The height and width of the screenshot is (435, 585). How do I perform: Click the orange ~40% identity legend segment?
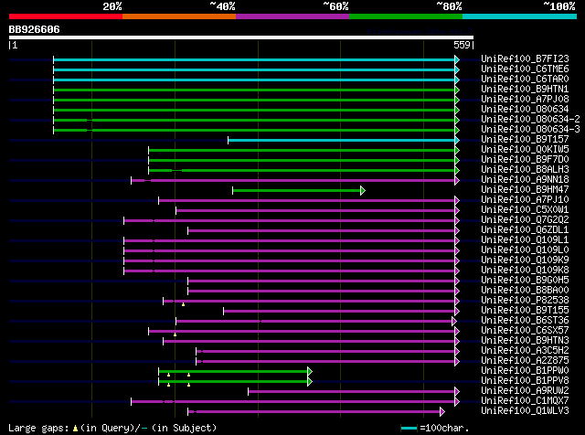pos(179,16)
